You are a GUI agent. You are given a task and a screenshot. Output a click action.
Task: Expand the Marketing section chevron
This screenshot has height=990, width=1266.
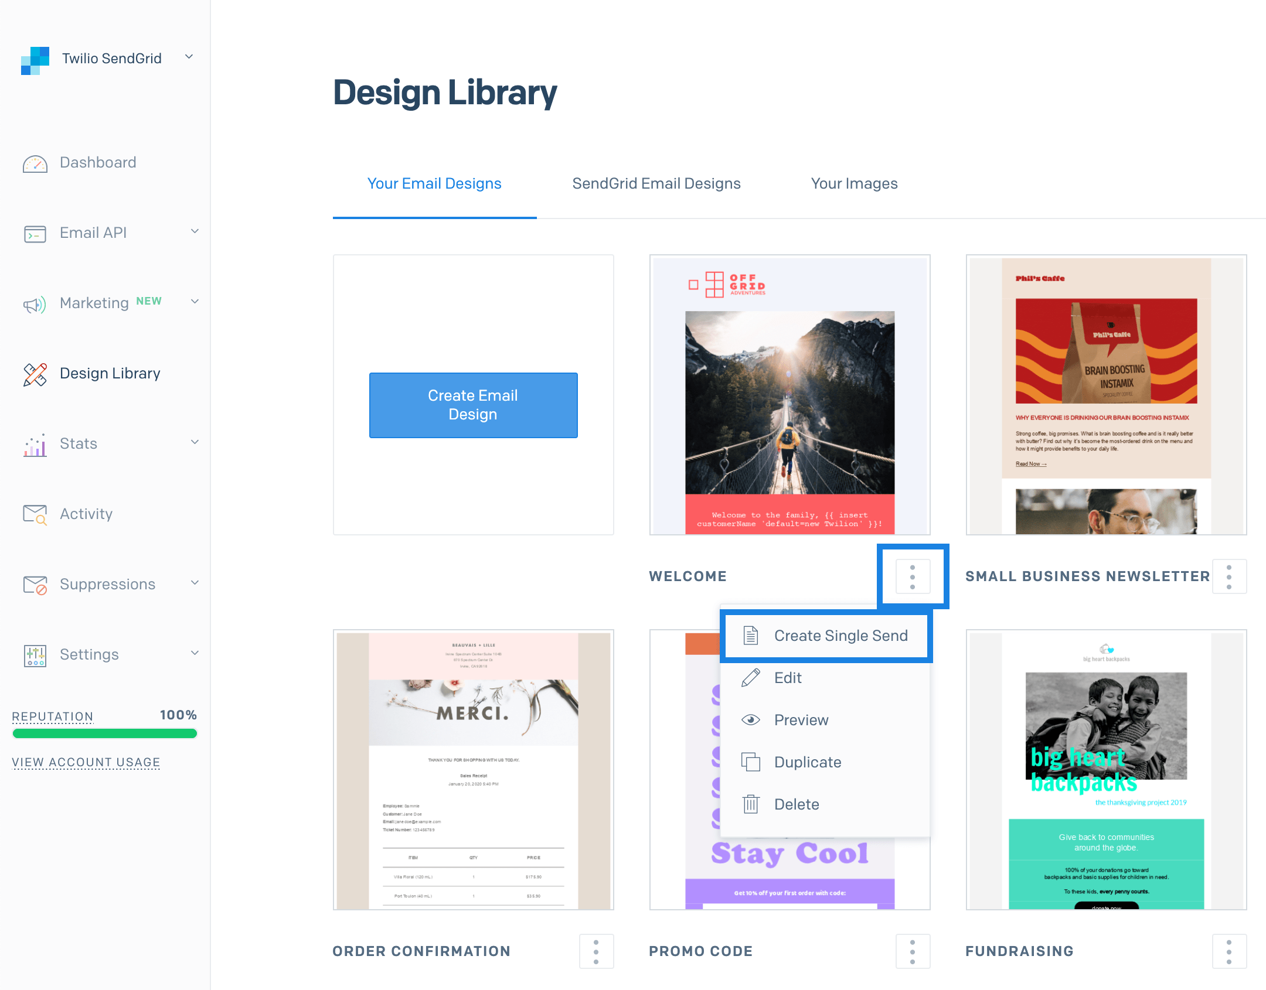coord(195,302)
